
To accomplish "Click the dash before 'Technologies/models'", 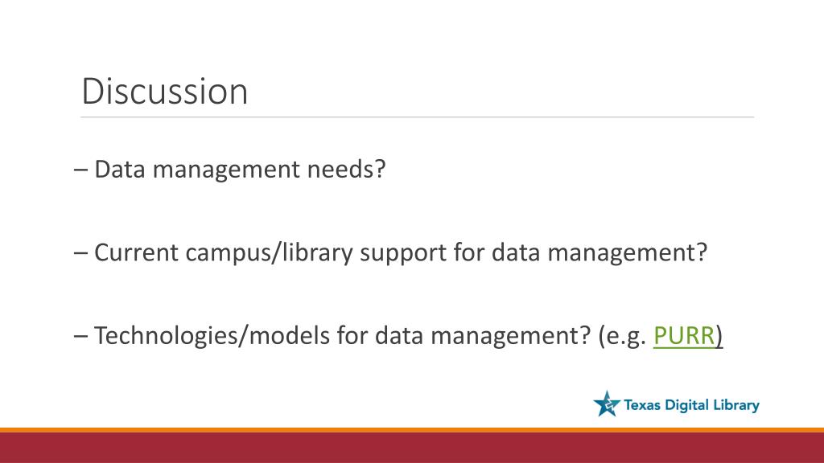I will tap(81, 337).
